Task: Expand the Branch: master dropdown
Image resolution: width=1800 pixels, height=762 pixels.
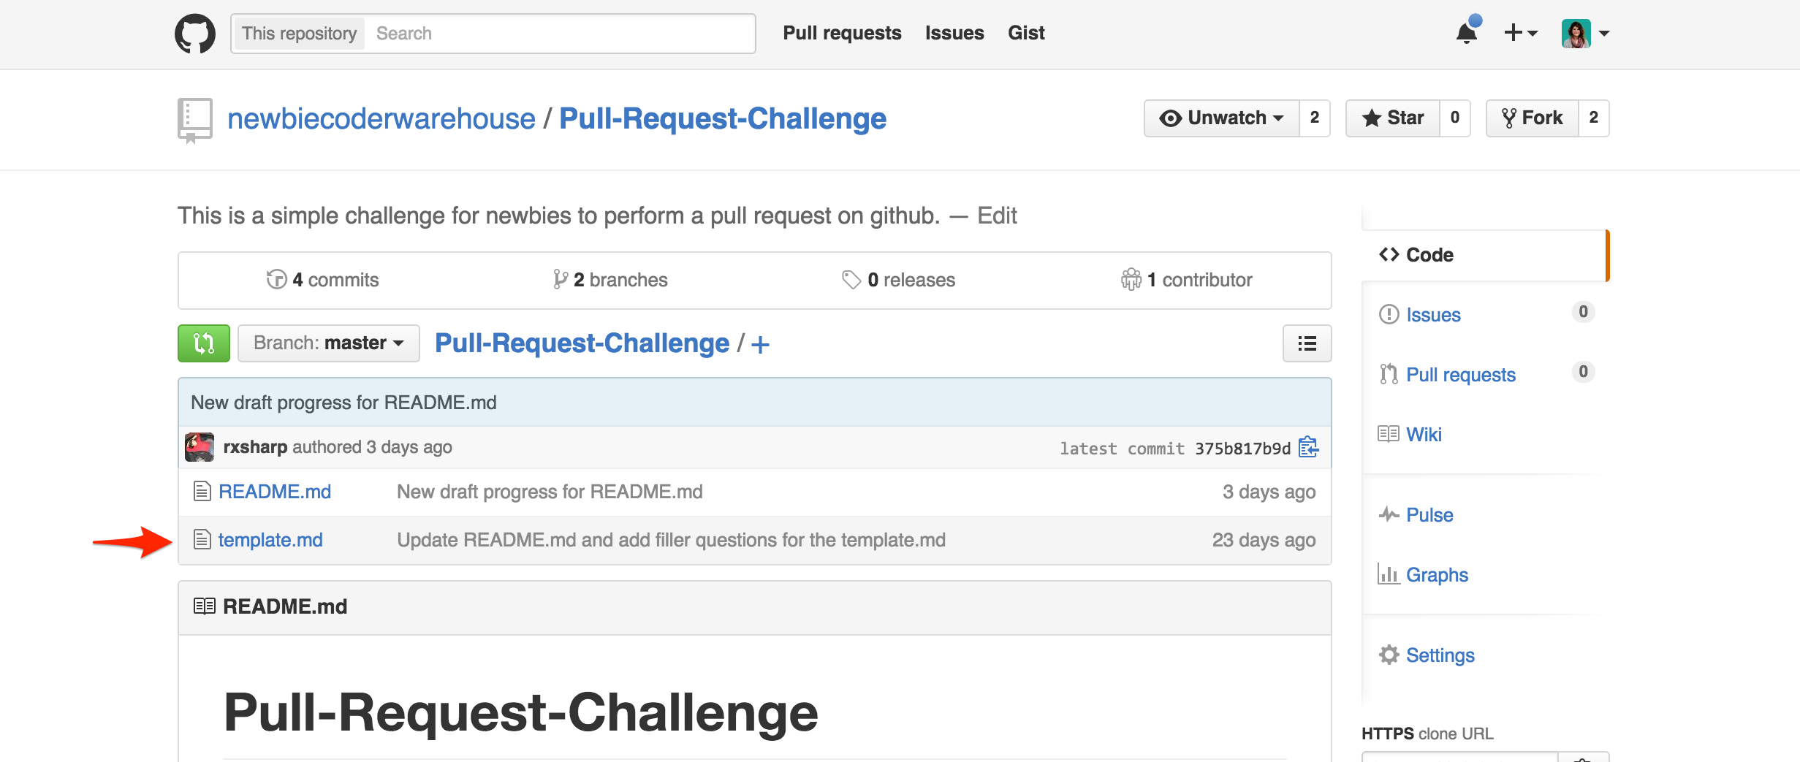Action: (x=329, y=343)
